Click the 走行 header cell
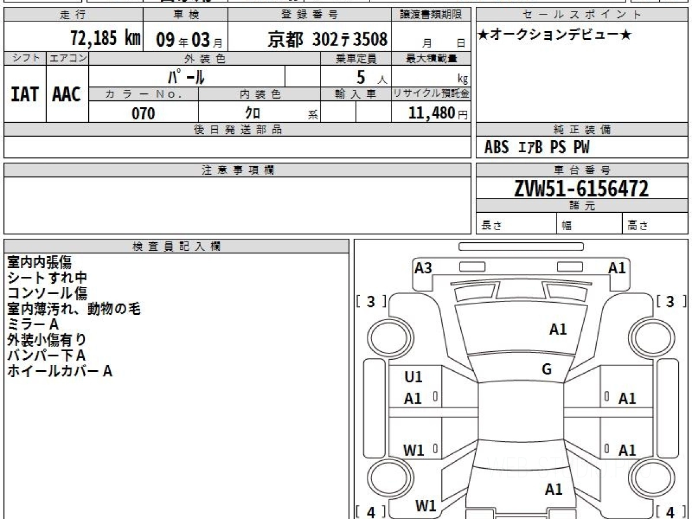 (x=73, y=15)
